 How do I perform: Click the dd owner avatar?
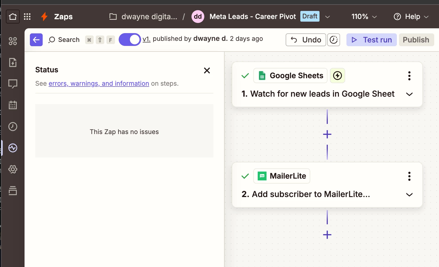(198, 17)
